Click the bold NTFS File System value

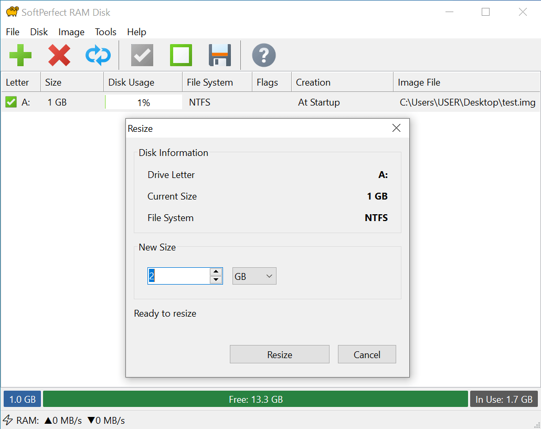pyautogui.click(x=376, y=218)
